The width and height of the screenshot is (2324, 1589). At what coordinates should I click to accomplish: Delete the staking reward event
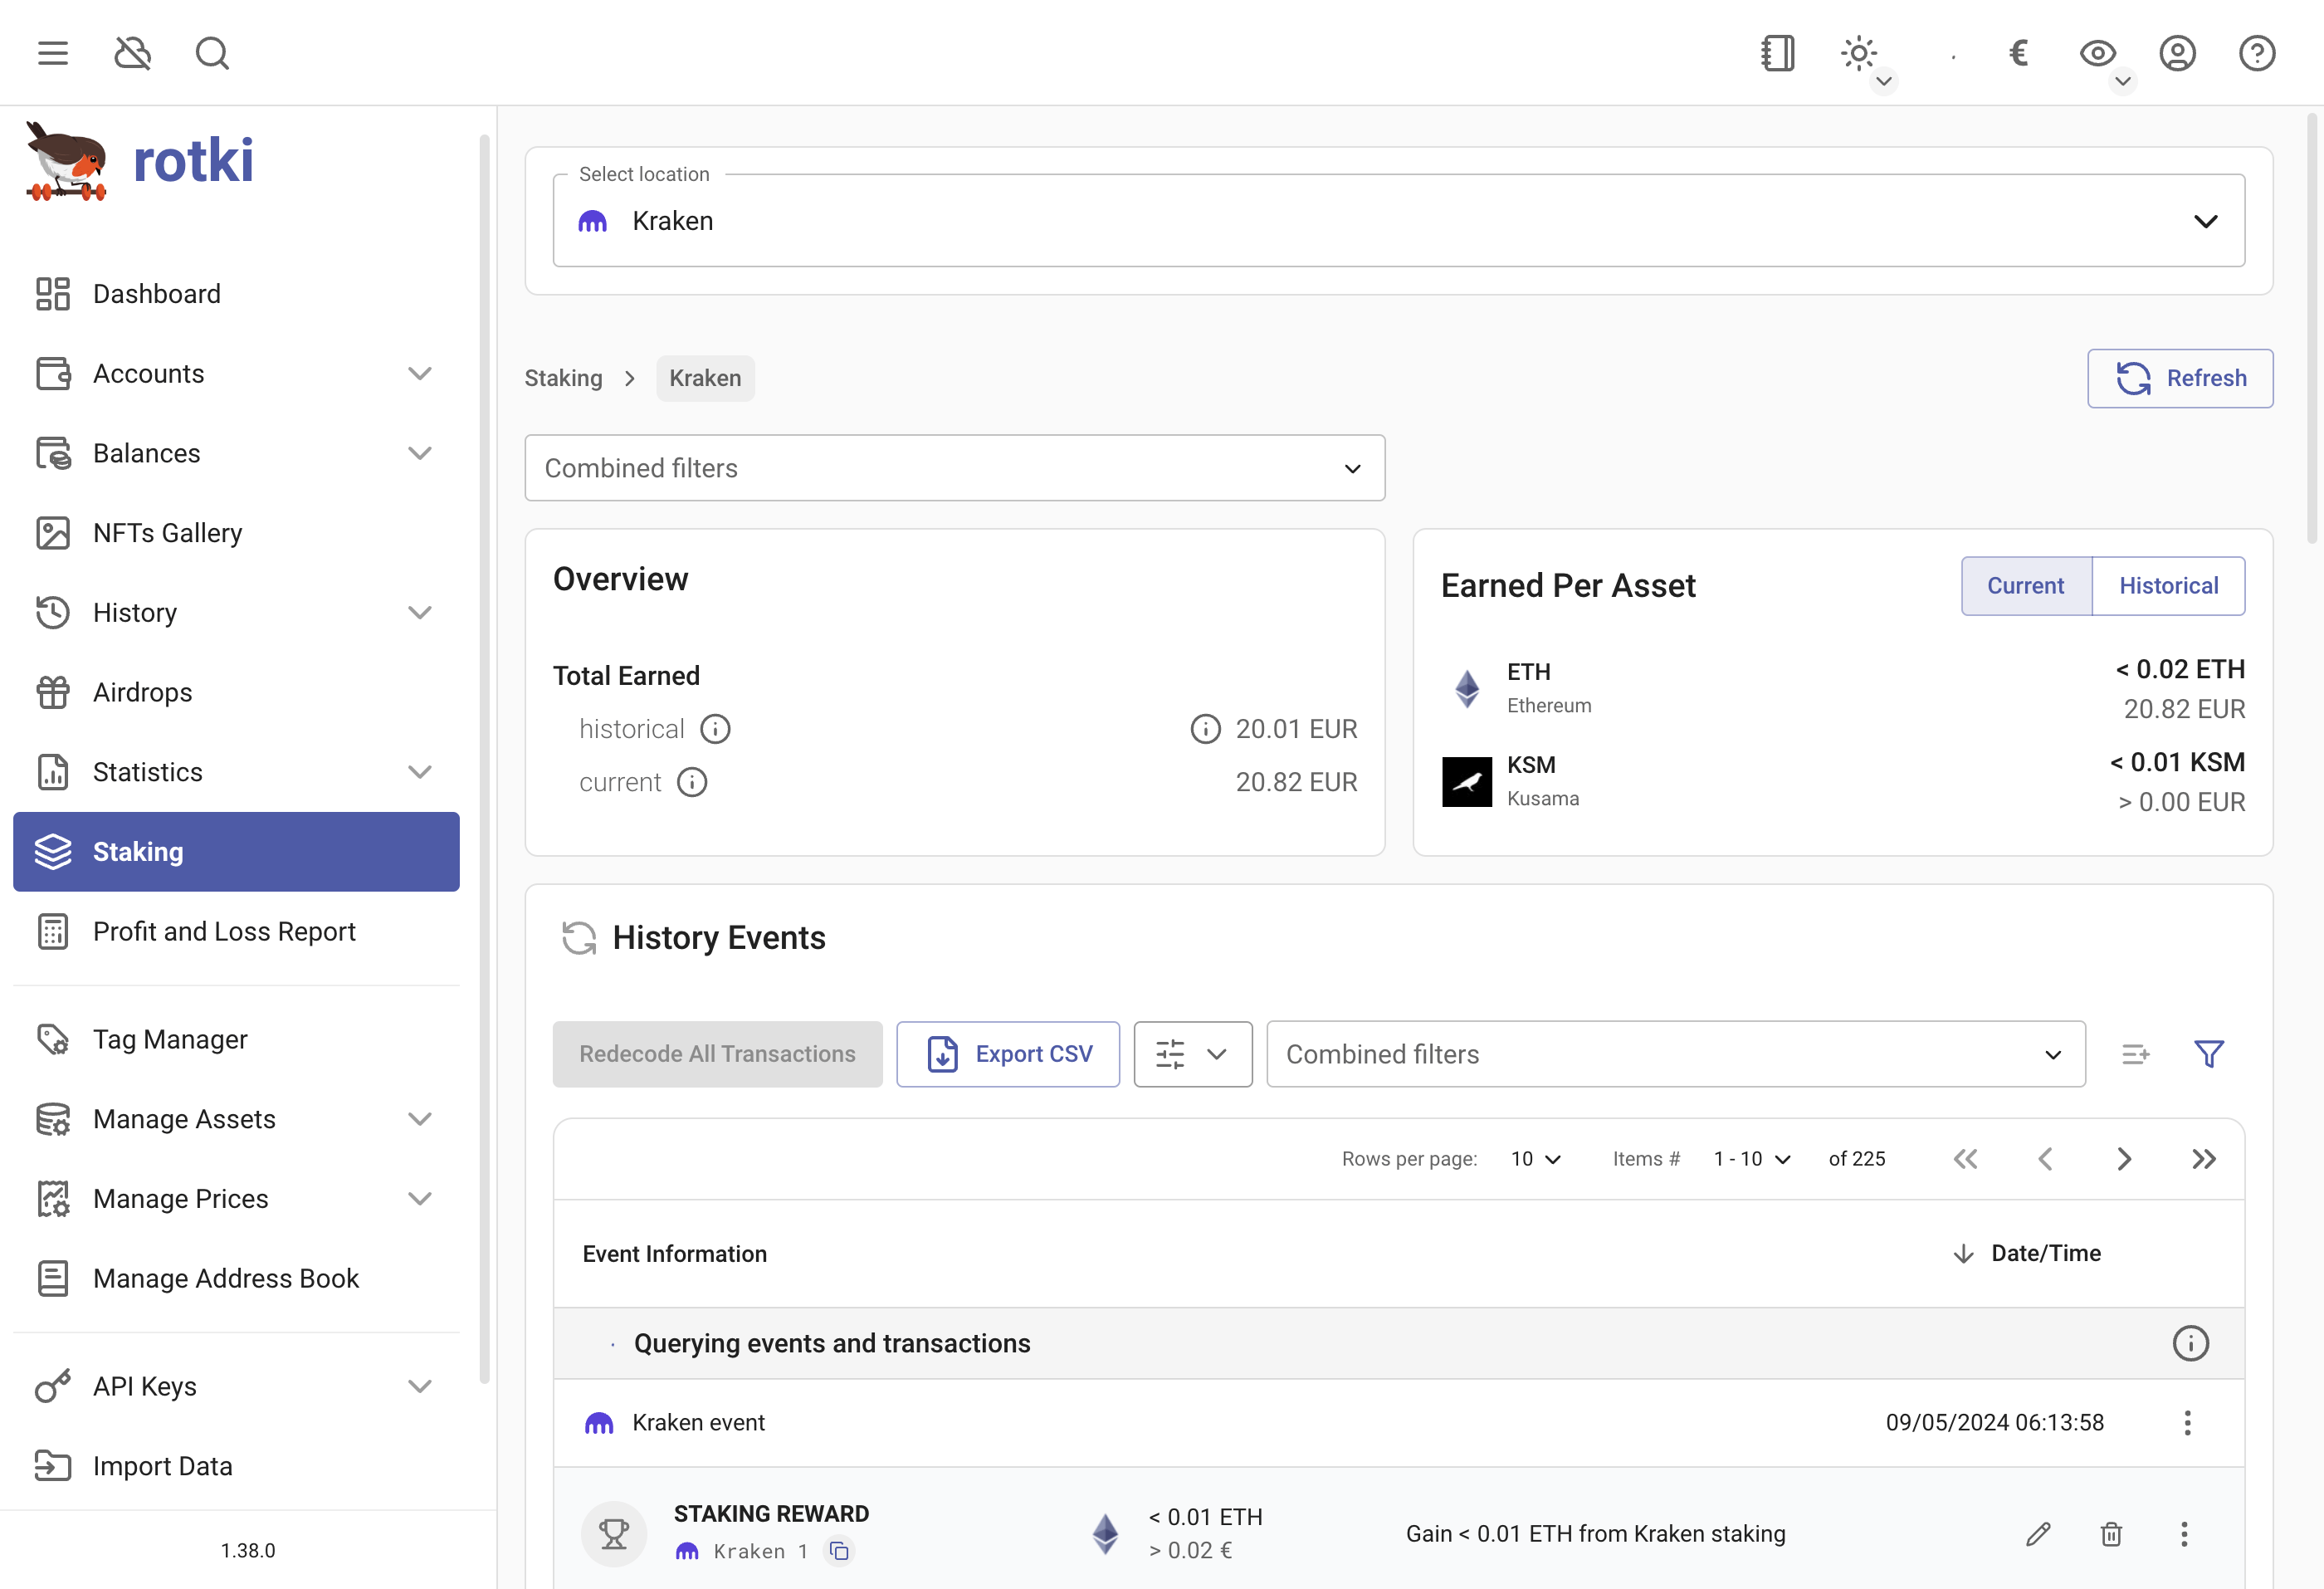2111,1534
